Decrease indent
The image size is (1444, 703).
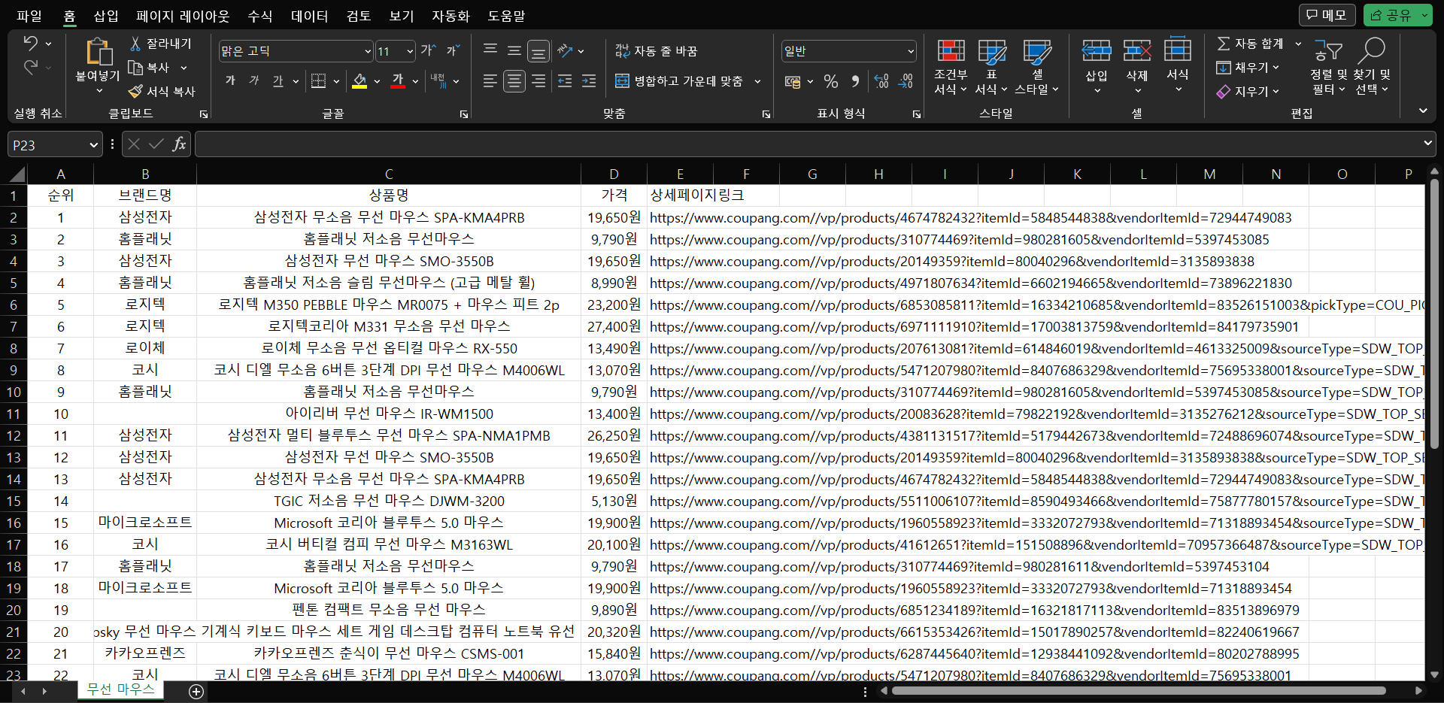pyautogui.click(x=565, y=80)
